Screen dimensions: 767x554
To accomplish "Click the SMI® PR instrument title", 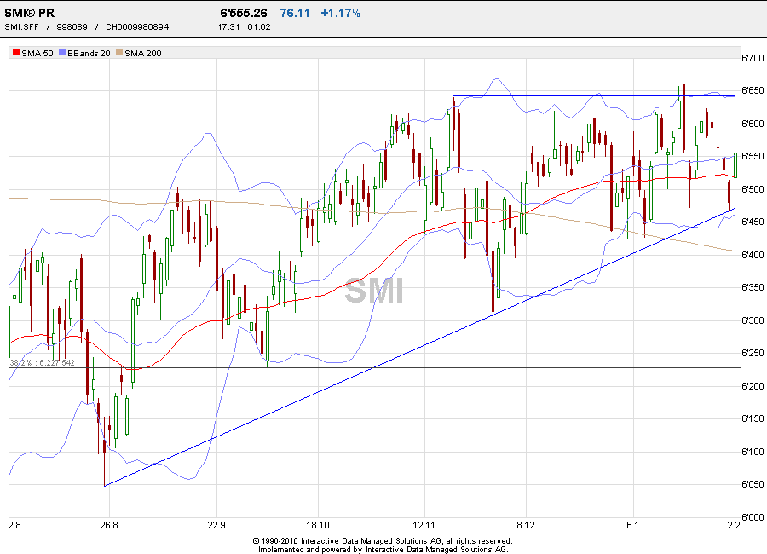I will tap(28, 12).
